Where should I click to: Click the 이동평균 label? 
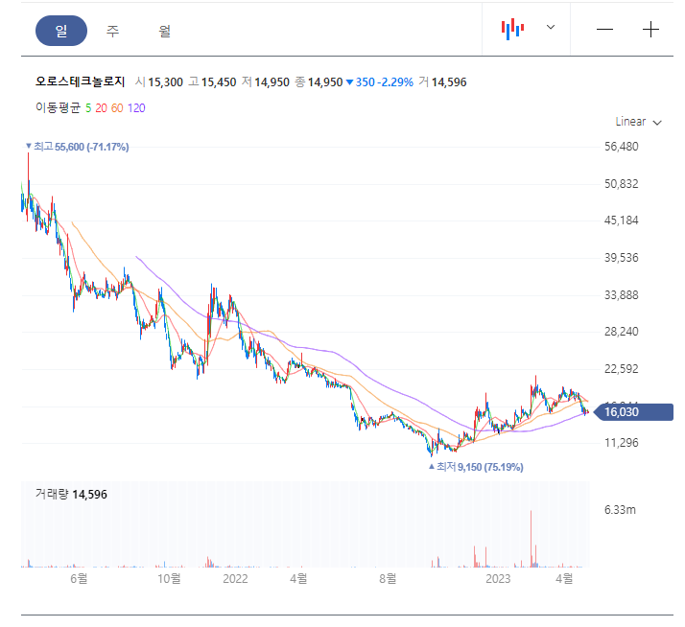click(59, 107)
